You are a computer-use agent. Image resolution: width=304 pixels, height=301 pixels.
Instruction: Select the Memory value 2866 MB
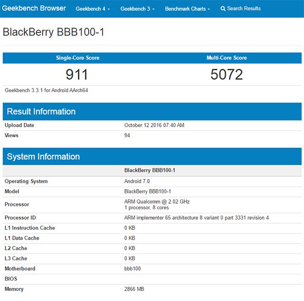tap(134, 289)
